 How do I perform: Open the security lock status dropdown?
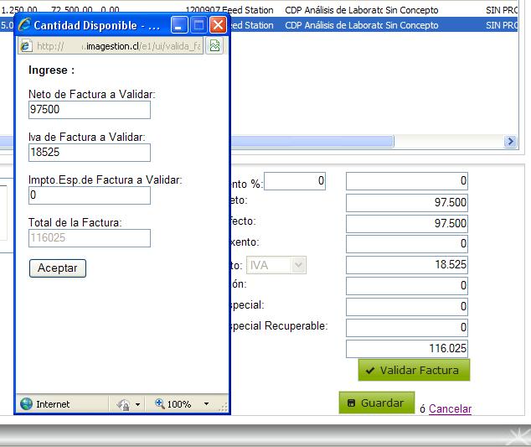pyautogui.click(x=137, y=404)
